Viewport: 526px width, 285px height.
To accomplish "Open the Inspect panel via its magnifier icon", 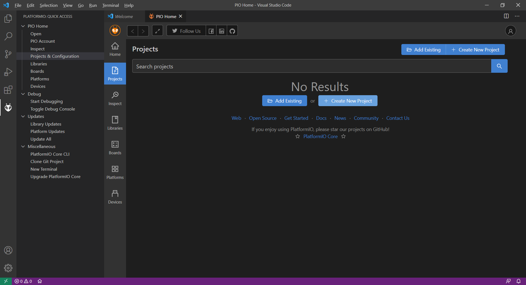I will click(115, 98).
